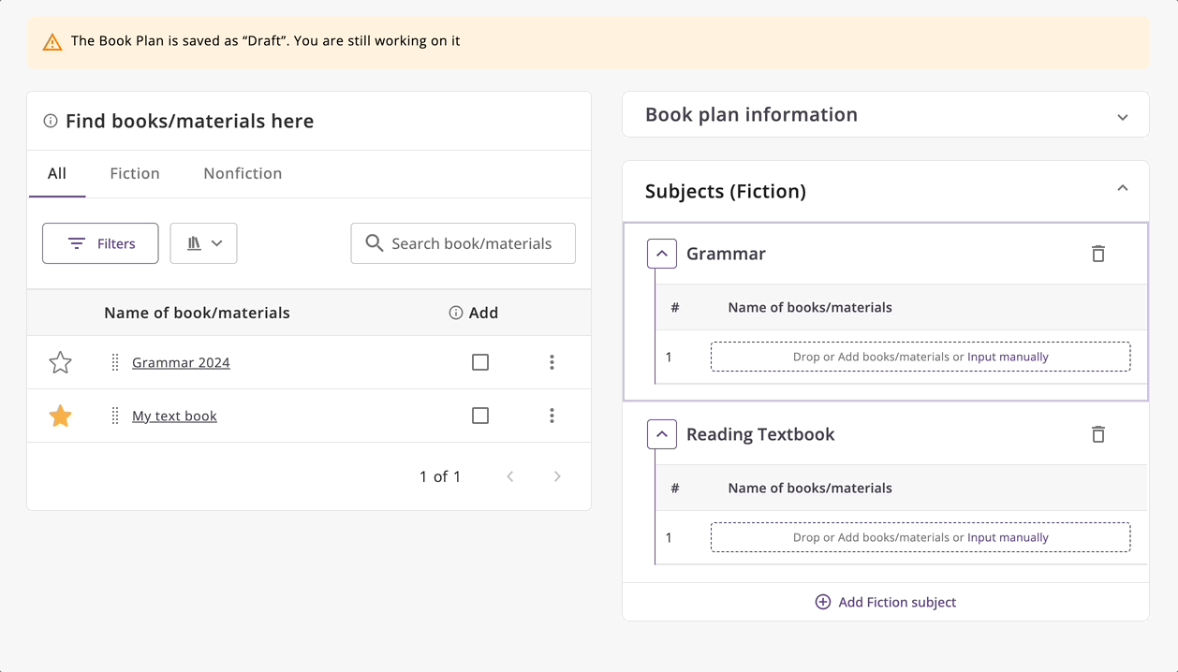Image resolution: width=1178 pixels, height=672 pixels.
Task: Check the Add checkbox for My text book
Action: (x=480, y=416)
